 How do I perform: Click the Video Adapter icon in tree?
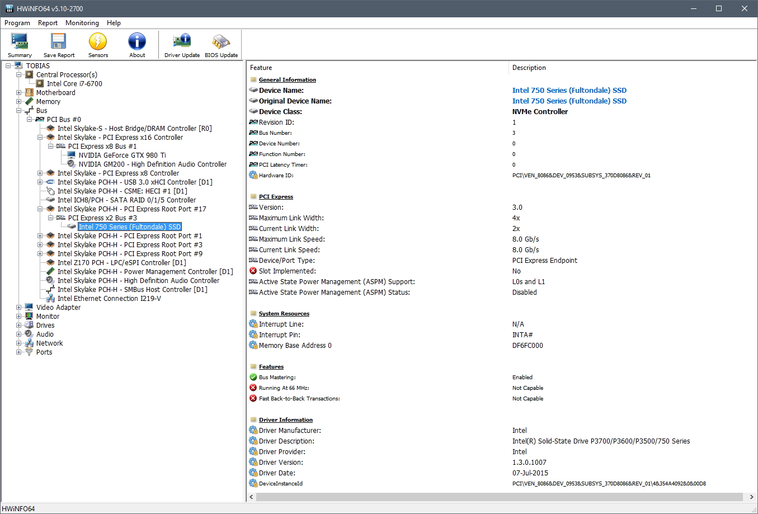29,308
